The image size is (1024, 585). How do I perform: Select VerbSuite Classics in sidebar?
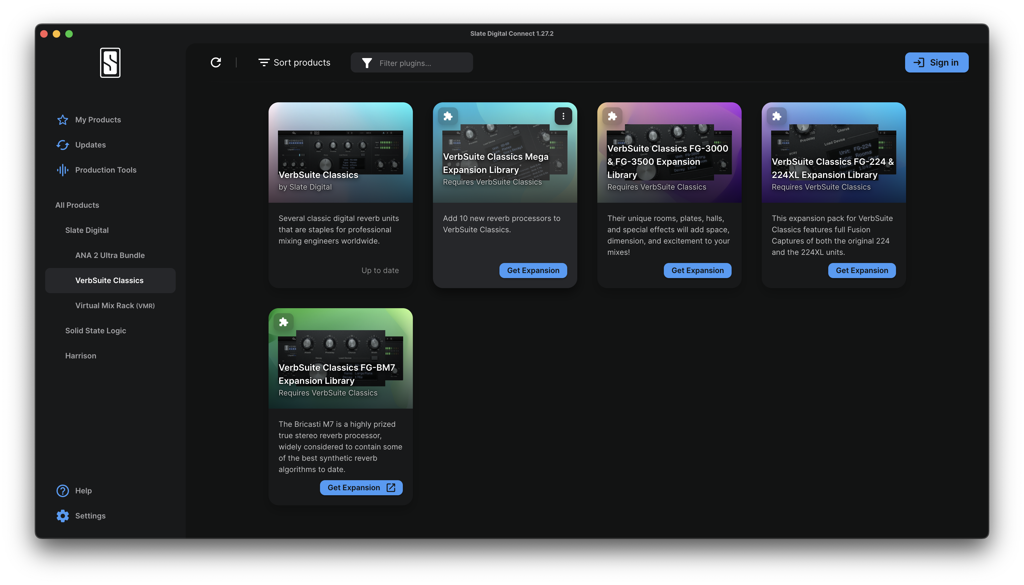coord(110,281)
